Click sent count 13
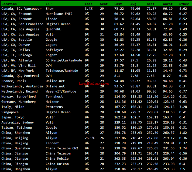Image resolution: width=192 pixels, height=172 pixels. 102,148
